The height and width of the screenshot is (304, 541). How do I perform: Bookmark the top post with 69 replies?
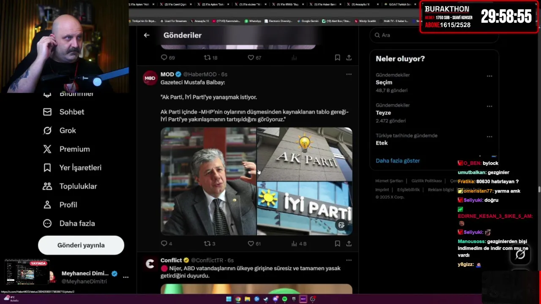(337, 57)
